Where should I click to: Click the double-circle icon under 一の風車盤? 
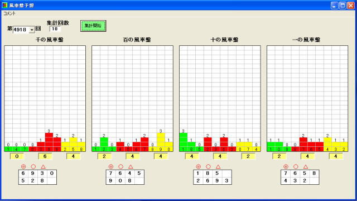[286, 166]
